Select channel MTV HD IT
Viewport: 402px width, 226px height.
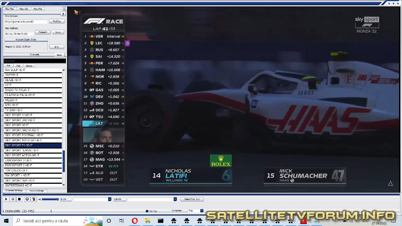coord(33,105)
